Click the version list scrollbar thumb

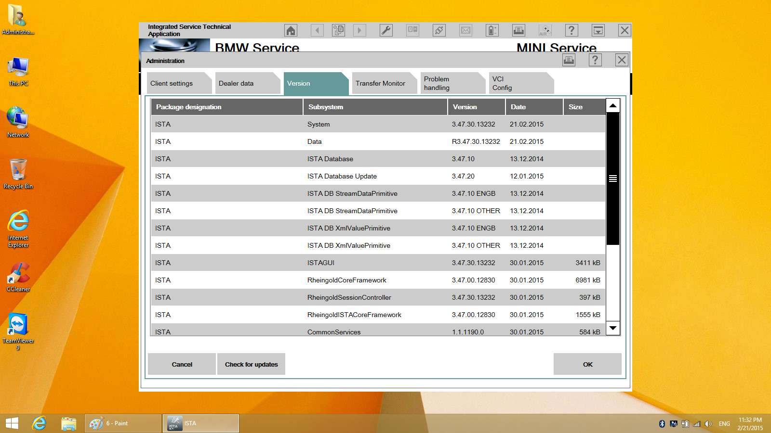click(x=613, y=178)
